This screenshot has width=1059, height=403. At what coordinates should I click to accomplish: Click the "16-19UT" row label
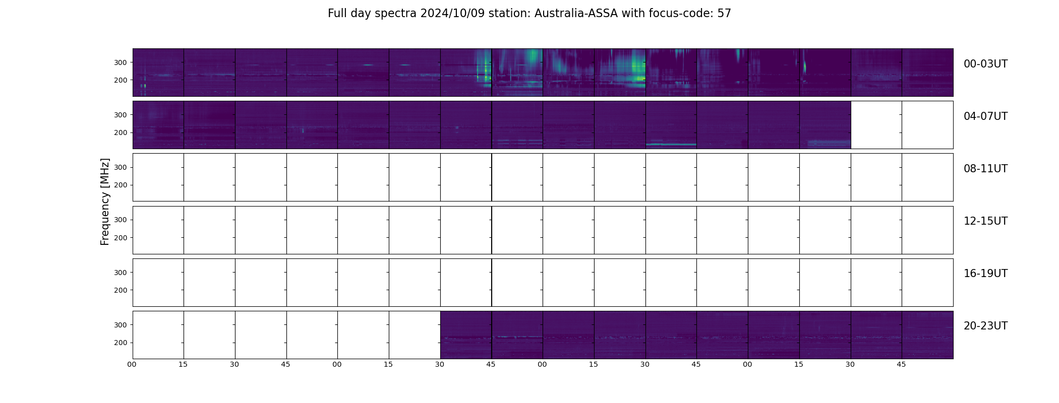(x=985, y=274)
